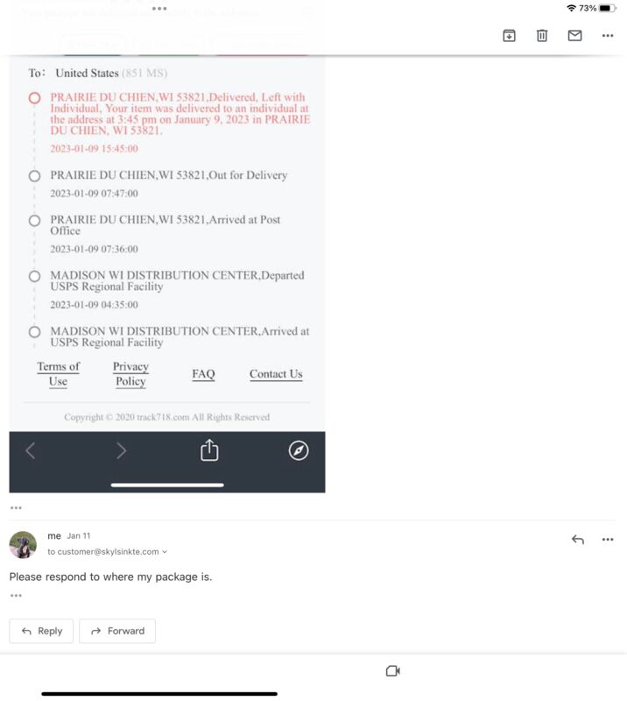Tap the back chevron in the embedded browser bar
This screenshot has width=627, height=701.
31,450
